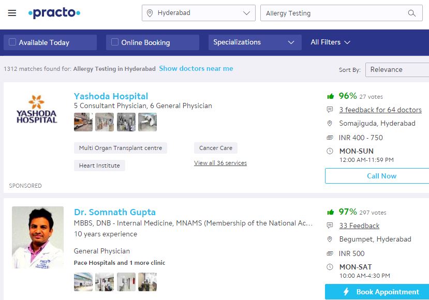Click clock icon beside MON-SUN
429x300 pixels.
point(330,151)
